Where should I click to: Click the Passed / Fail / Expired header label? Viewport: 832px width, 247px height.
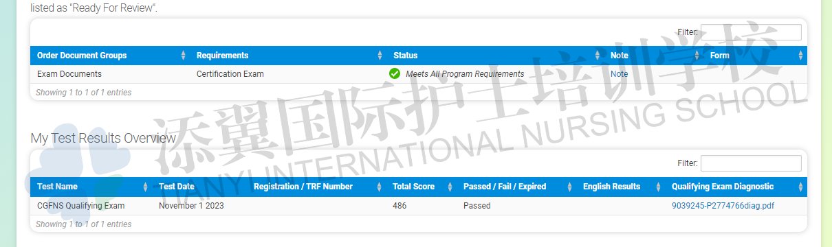pyautogui.click(x=505, y=187)
